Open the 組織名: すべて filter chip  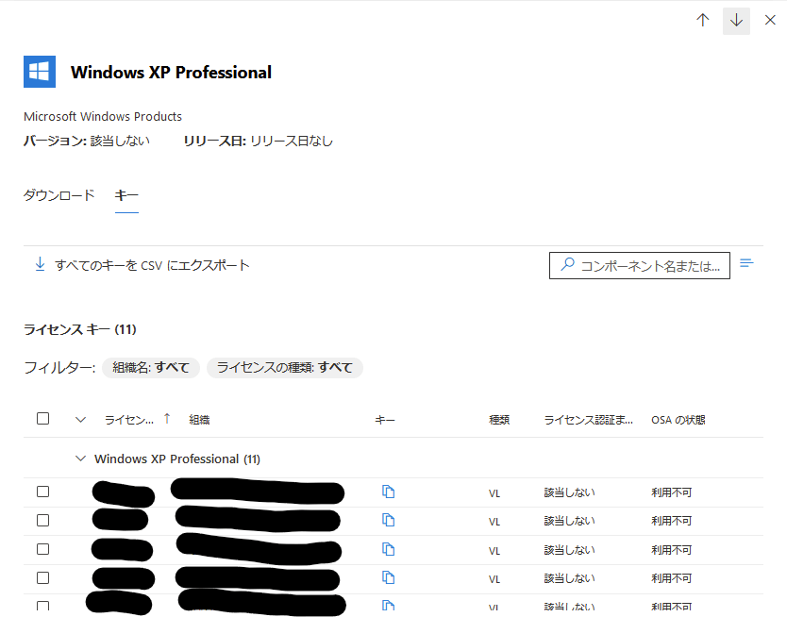pyautogui.click(x=151, y=368)
